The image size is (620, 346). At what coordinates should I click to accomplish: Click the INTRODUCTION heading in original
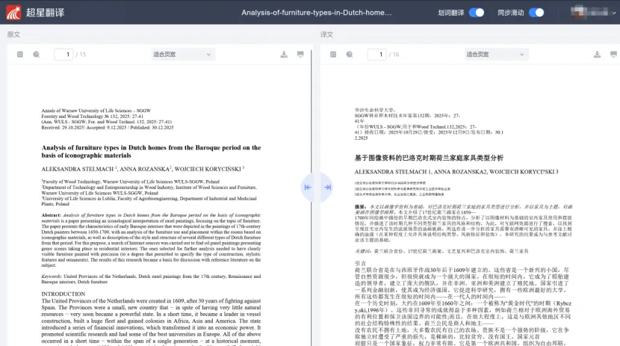tap(63, 294)
